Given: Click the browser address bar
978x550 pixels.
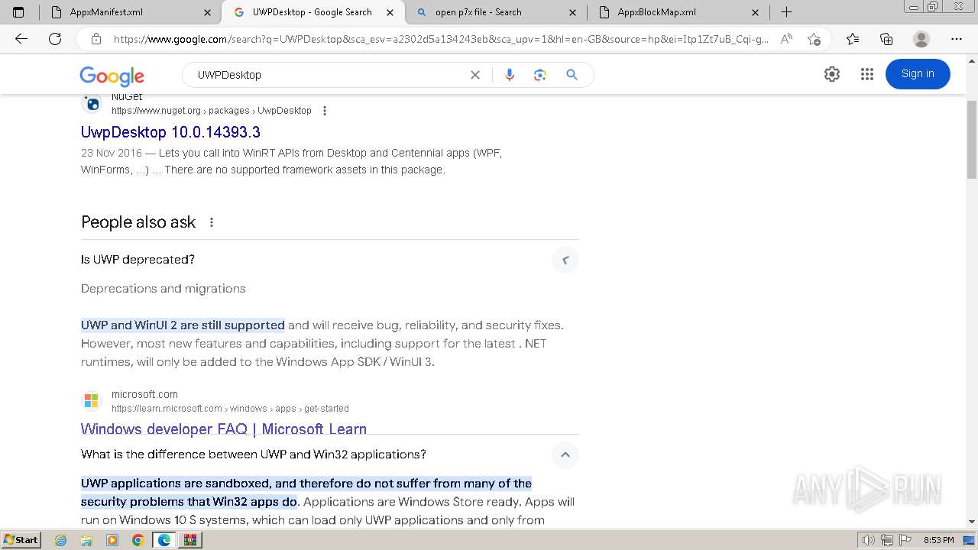Looking at the screenshot, I should point(441,39).
